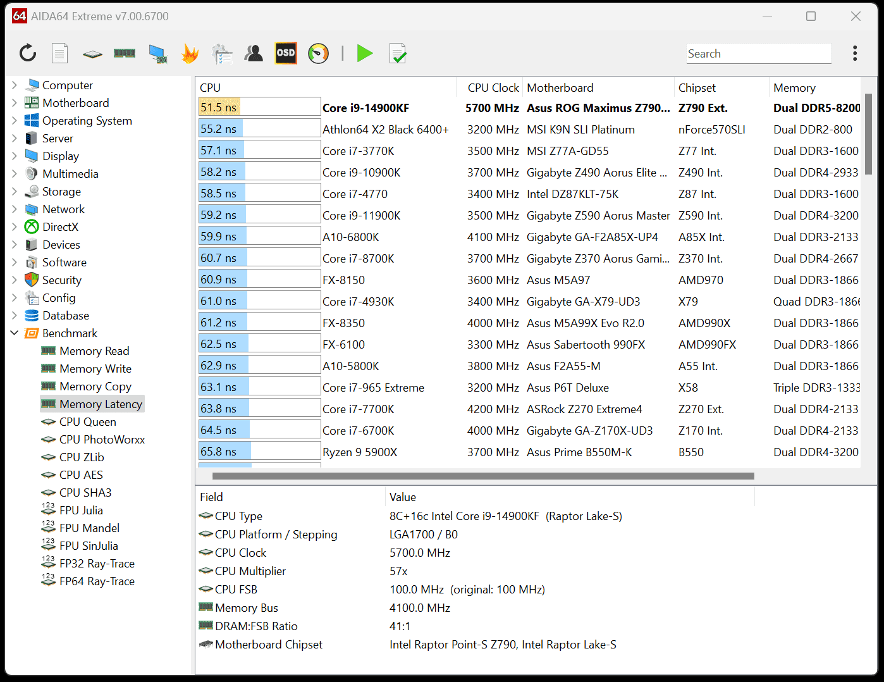Expand the Operating System node
Image resolution: width=884 pixels, height=682 pixels.
(x=15, y=120)
